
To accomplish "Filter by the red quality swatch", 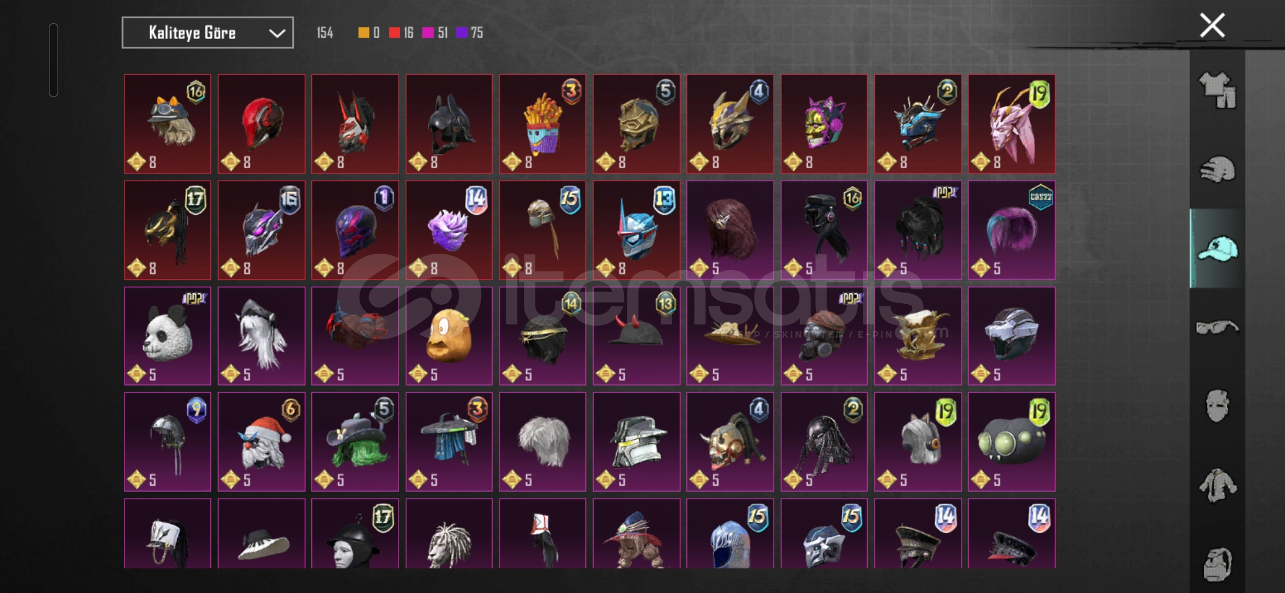I will 394,33.
